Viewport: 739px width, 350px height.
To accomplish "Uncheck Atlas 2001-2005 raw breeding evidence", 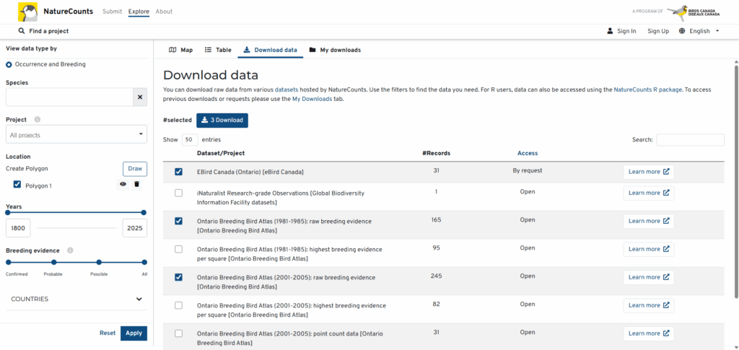I will click(x=179, y=277).
